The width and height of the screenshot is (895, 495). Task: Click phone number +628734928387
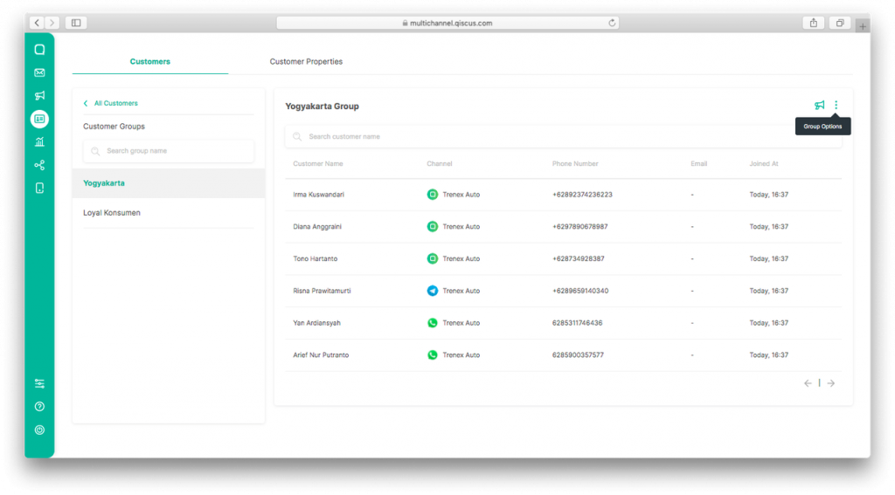(x=579, y=259)
